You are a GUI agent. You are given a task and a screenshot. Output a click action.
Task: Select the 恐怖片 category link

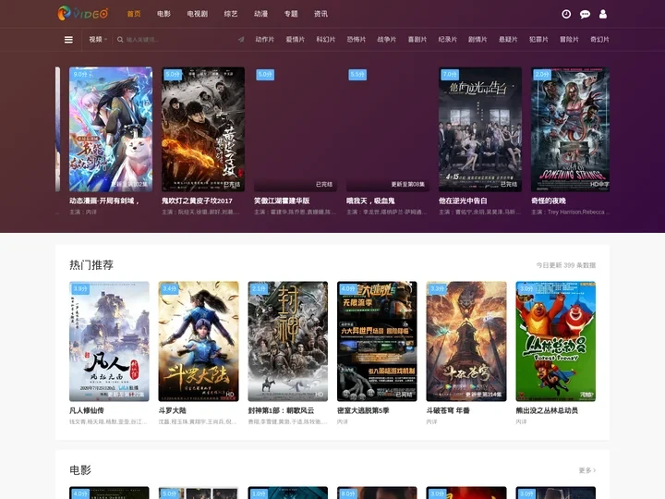357,40
